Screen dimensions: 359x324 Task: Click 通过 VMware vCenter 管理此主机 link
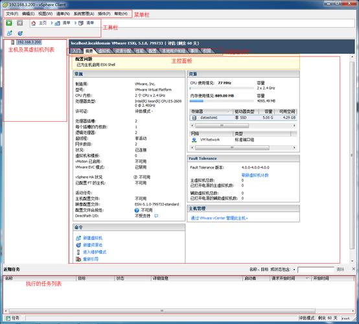click(x=219, y=218)
